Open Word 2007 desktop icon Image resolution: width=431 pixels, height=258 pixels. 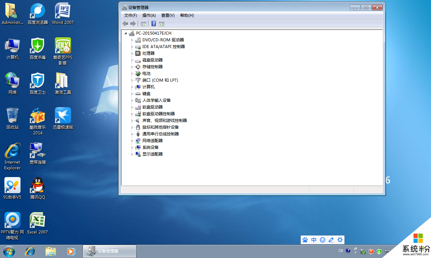point(63,13)
